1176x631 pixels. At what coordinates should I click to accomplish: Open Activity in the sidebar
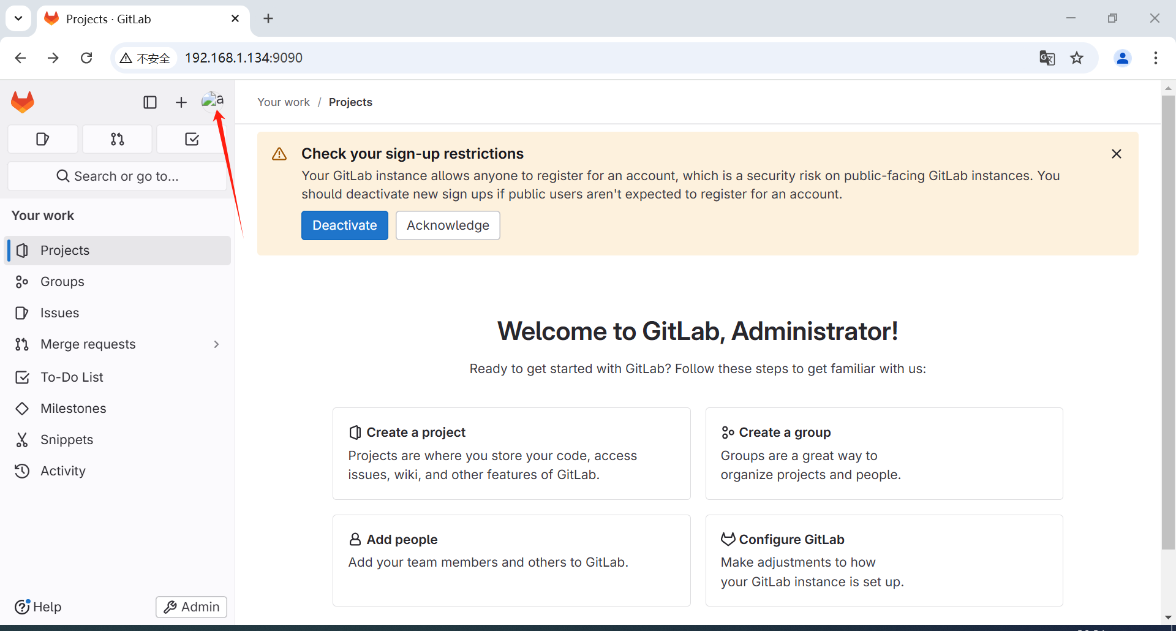tap(118, 471)
